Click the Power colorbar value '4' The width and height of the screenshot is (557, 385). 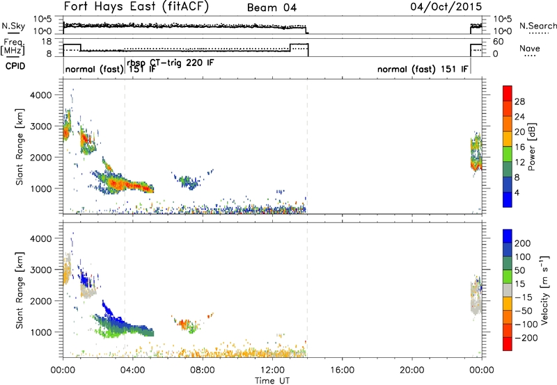pyautogui.click(x=517, y=192)
